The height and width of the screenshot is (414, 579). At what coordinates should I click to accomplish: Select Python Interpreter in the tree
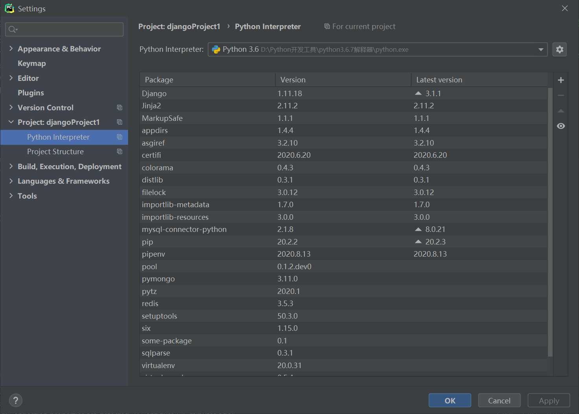point(58,137)
